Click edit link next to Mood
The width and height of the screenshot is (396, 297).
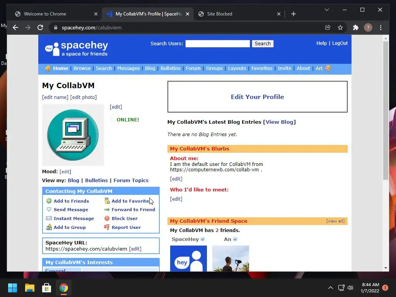[x=65, y=172]
